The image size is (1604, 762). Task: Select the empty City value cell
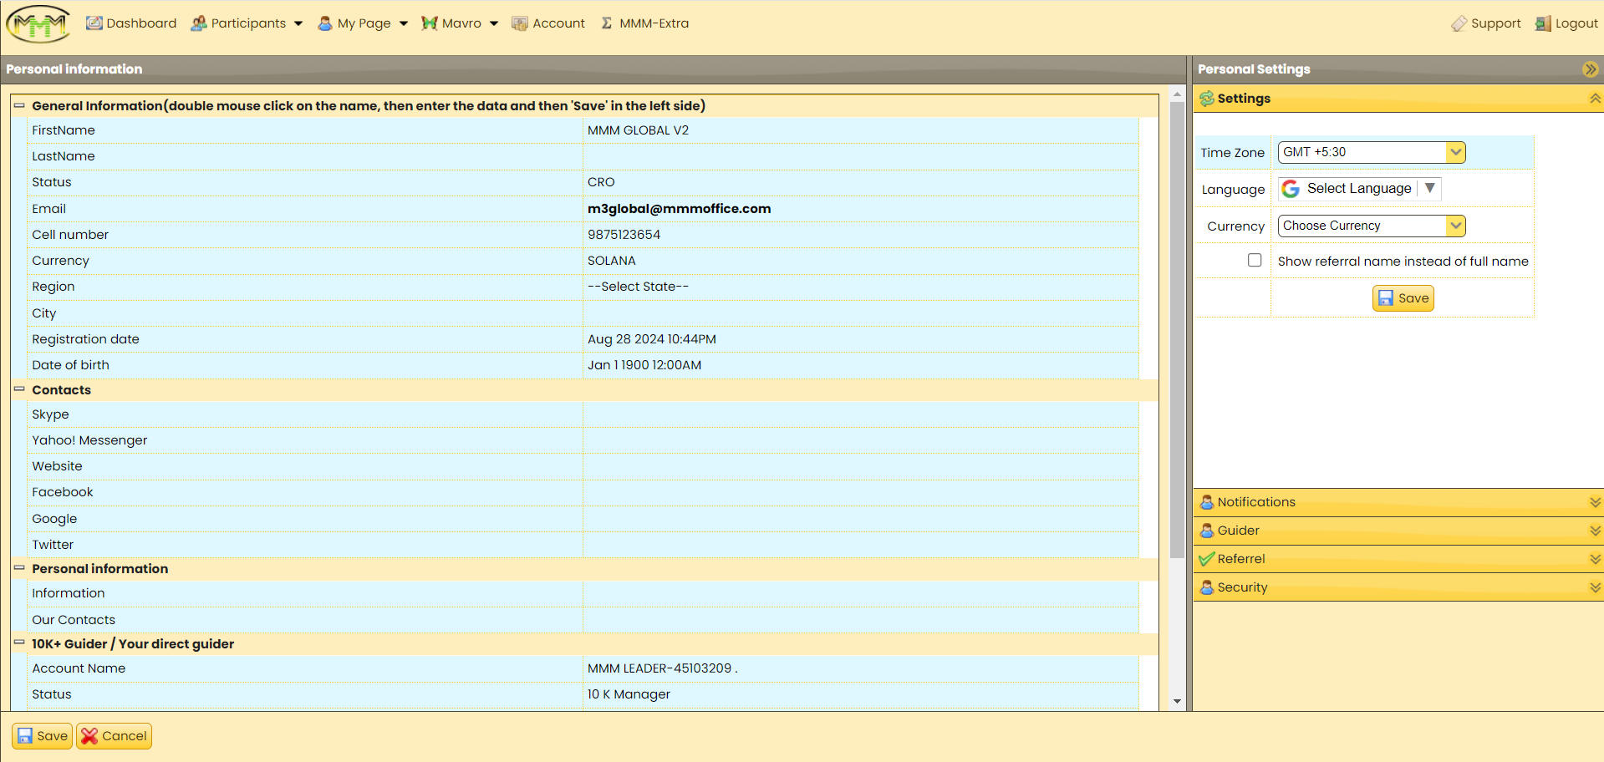861,313
